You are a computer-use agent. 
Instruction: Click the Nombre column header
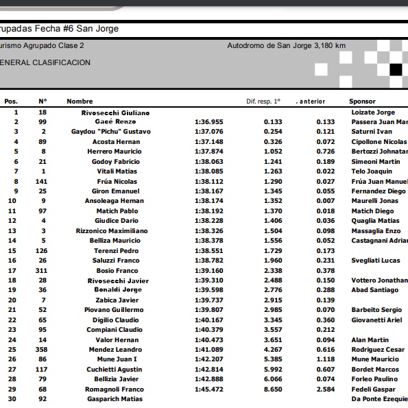tap(80, 101)
